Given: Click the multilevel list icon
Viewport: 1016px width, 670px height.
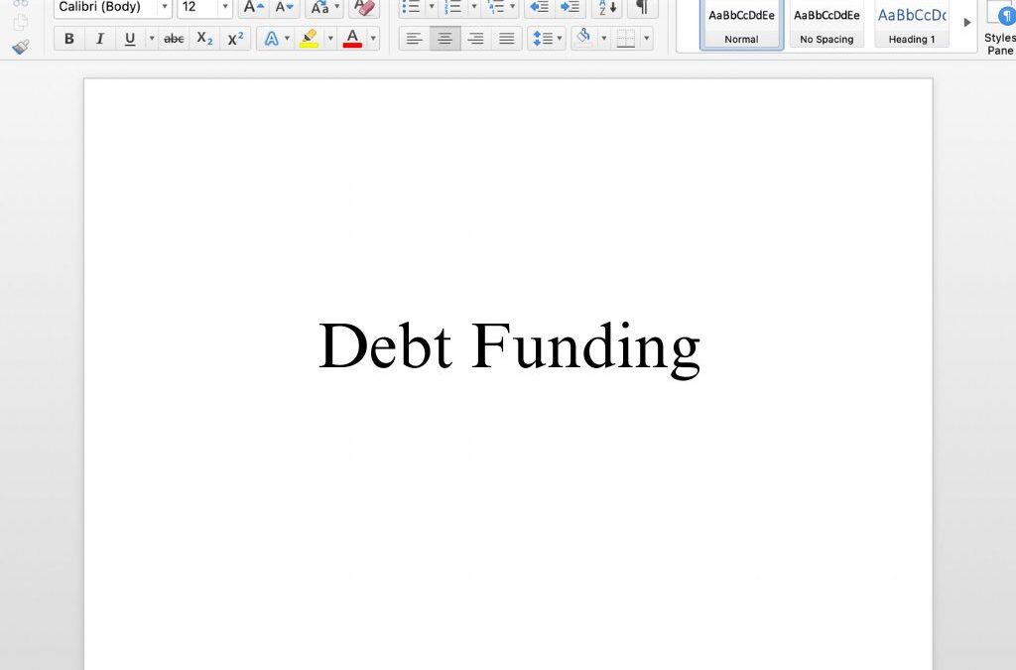Looking at the screenshot, I should [x=496, y=8].
